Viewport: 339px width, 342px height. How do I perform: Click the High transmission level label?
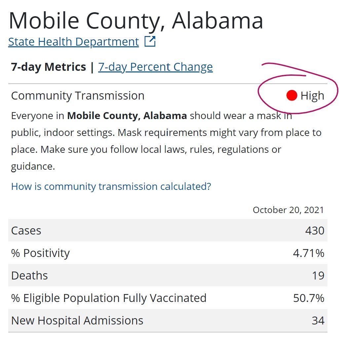312,96
